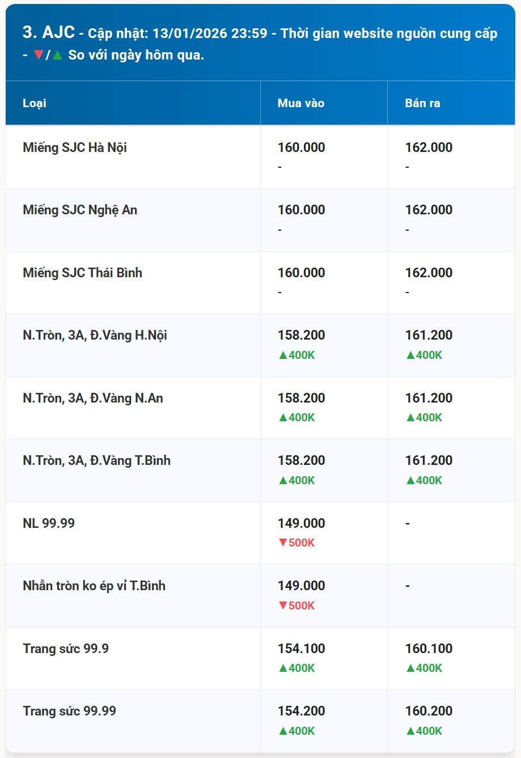Click ▲400K buy change for Trang sức 99.9
Viewport: 521px width, 758px height.
click(296, 668)
